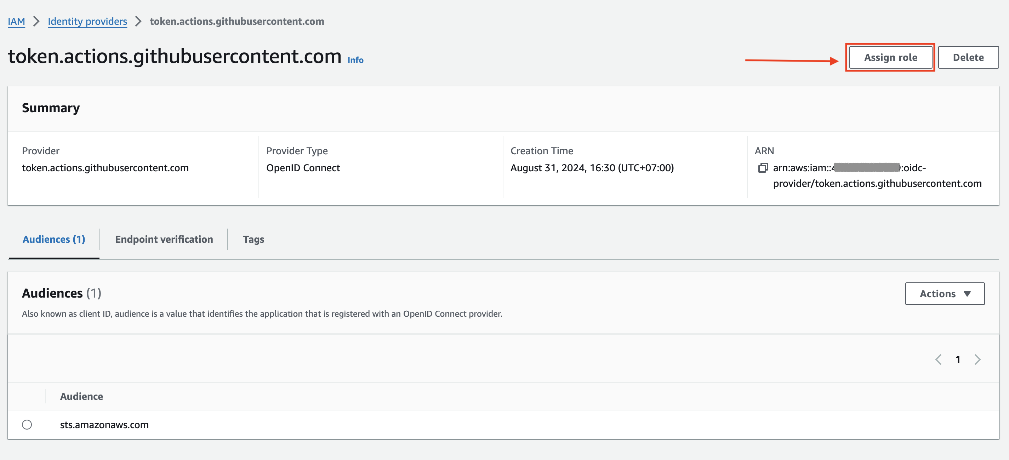Click the audience description text about client ID
1009x460 pixels.
[x=262, y=314]
